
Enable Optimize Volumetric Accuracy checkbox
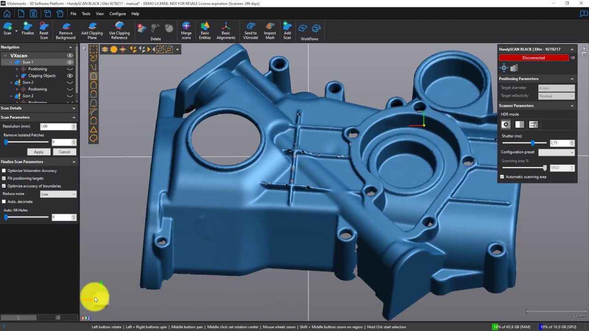pos(4,171)
